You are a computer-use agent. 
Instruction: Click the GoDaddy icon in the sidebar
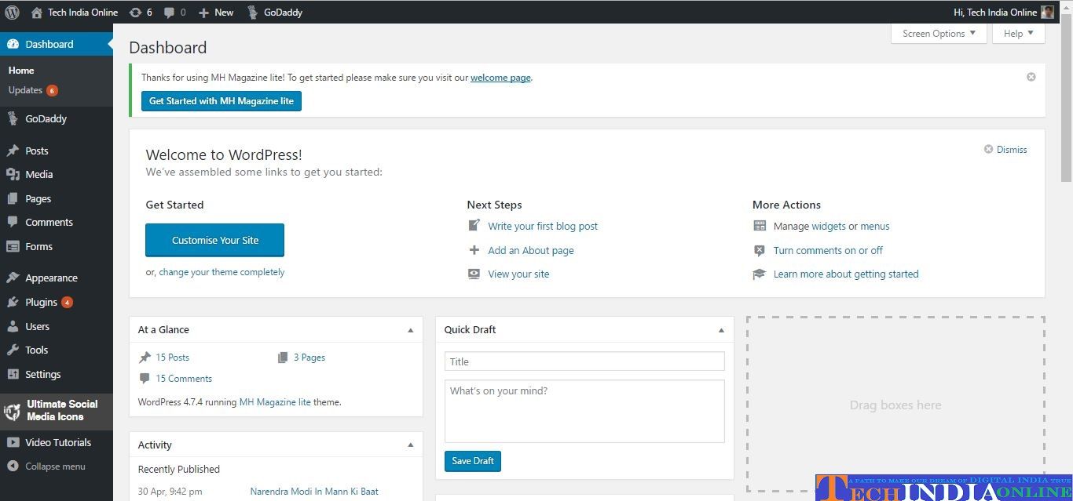pos(13,119)
